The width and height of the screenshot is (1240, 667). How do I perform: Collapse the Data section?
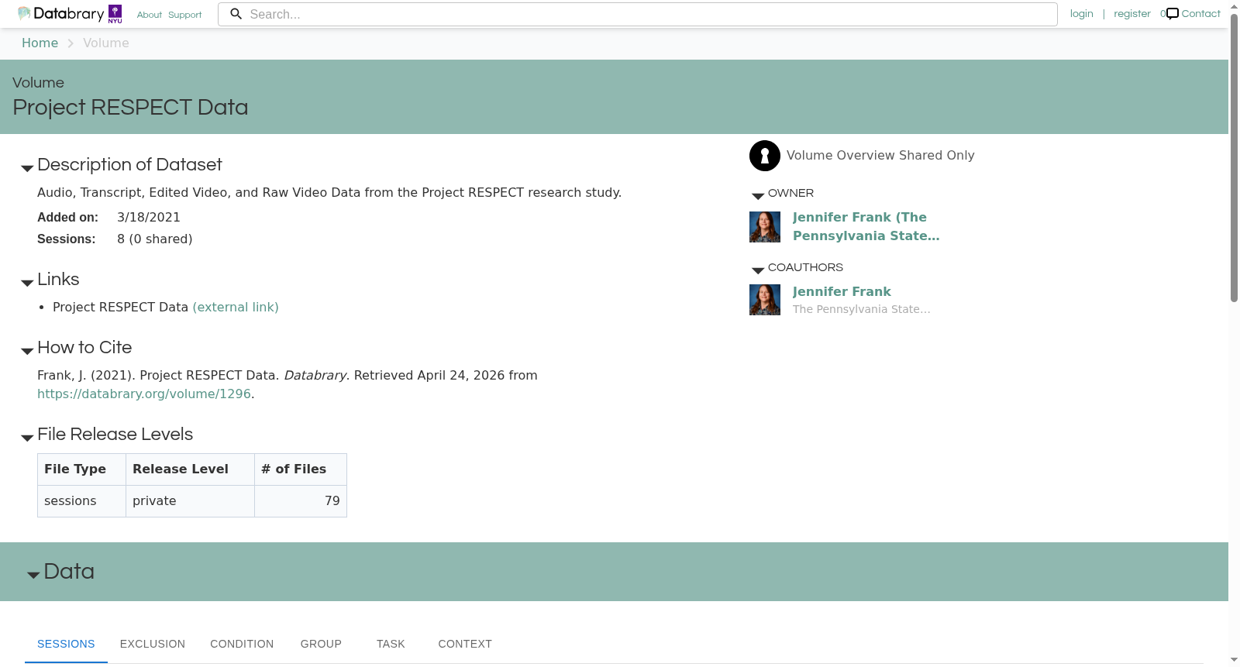[x=33, y=575]
